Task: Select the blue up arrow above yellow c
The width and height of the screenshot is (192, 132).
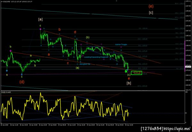Action: (x=22, y=74)
